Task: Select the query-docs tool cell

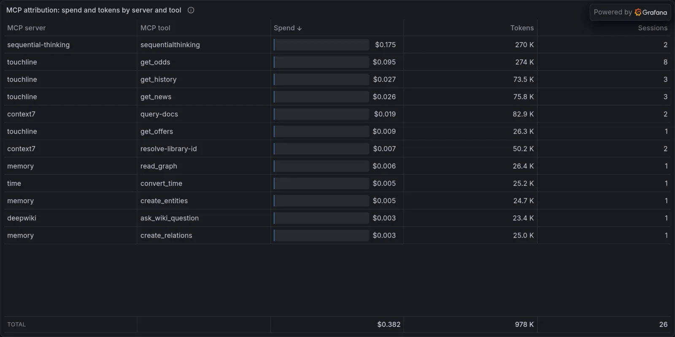Action: coord(204,114)
